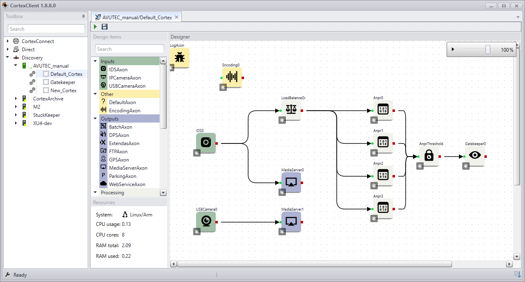The width and height of the screenshot is (525, 282).
Task: Click the LogAxon bug node icon
Action: coord(180,57)
